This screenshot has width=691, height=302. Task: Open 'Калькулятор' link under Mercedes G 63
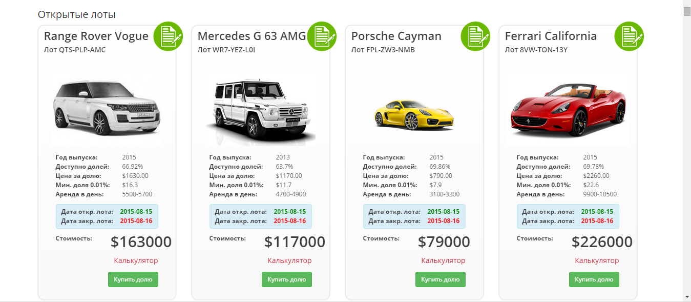coord(289,260)
